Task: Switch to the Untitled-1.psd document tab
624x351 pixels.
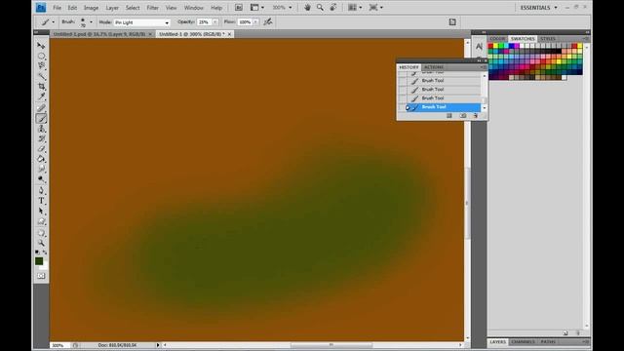Action: (102, 34)
